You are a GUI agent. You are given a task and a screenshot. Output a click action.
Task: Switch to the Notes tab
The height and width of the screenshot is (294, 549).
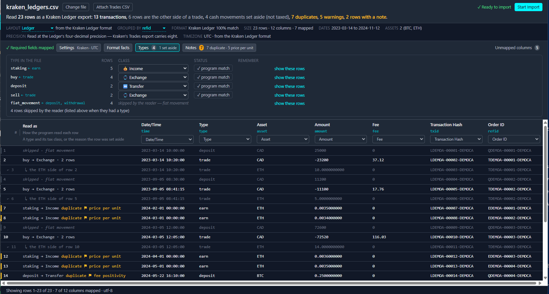219,48
